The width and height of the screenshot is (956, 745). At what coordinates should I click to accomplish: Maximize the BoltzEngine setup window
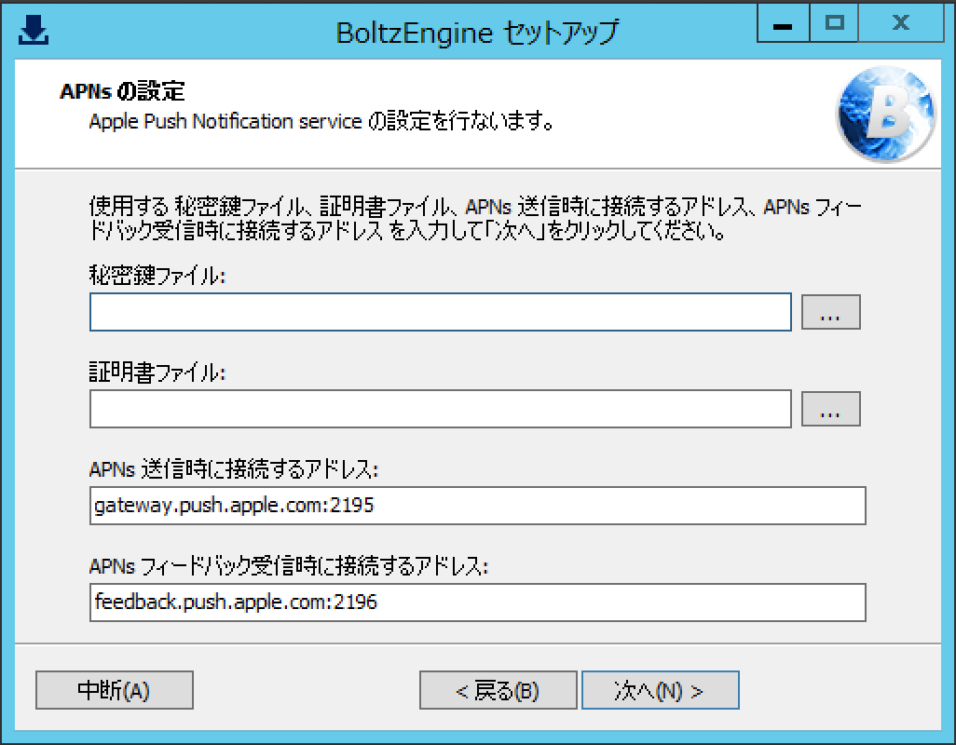click(834, 23)
